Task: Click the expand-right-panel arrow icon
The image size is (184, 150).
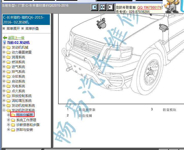Action: pyautogui.click(x=94, y=7)
